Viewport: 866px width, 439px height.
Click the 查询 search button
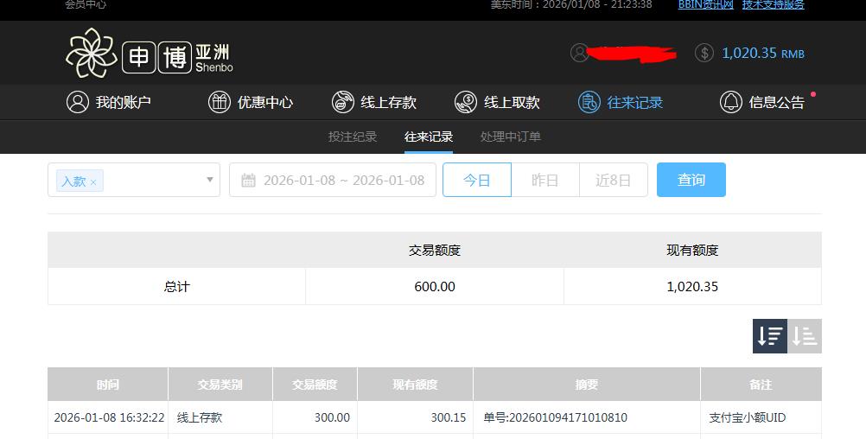click(691, 180)
